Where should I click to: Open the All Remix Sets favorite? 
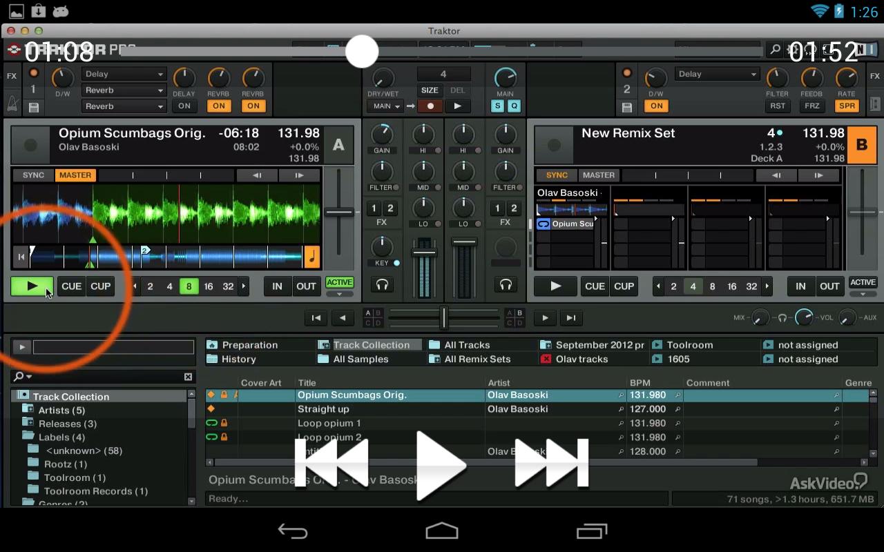pyautogui.click(x=477, y=359)
